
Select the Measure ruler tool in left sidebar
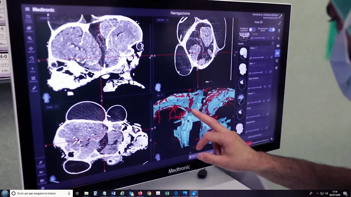[34, 88]
